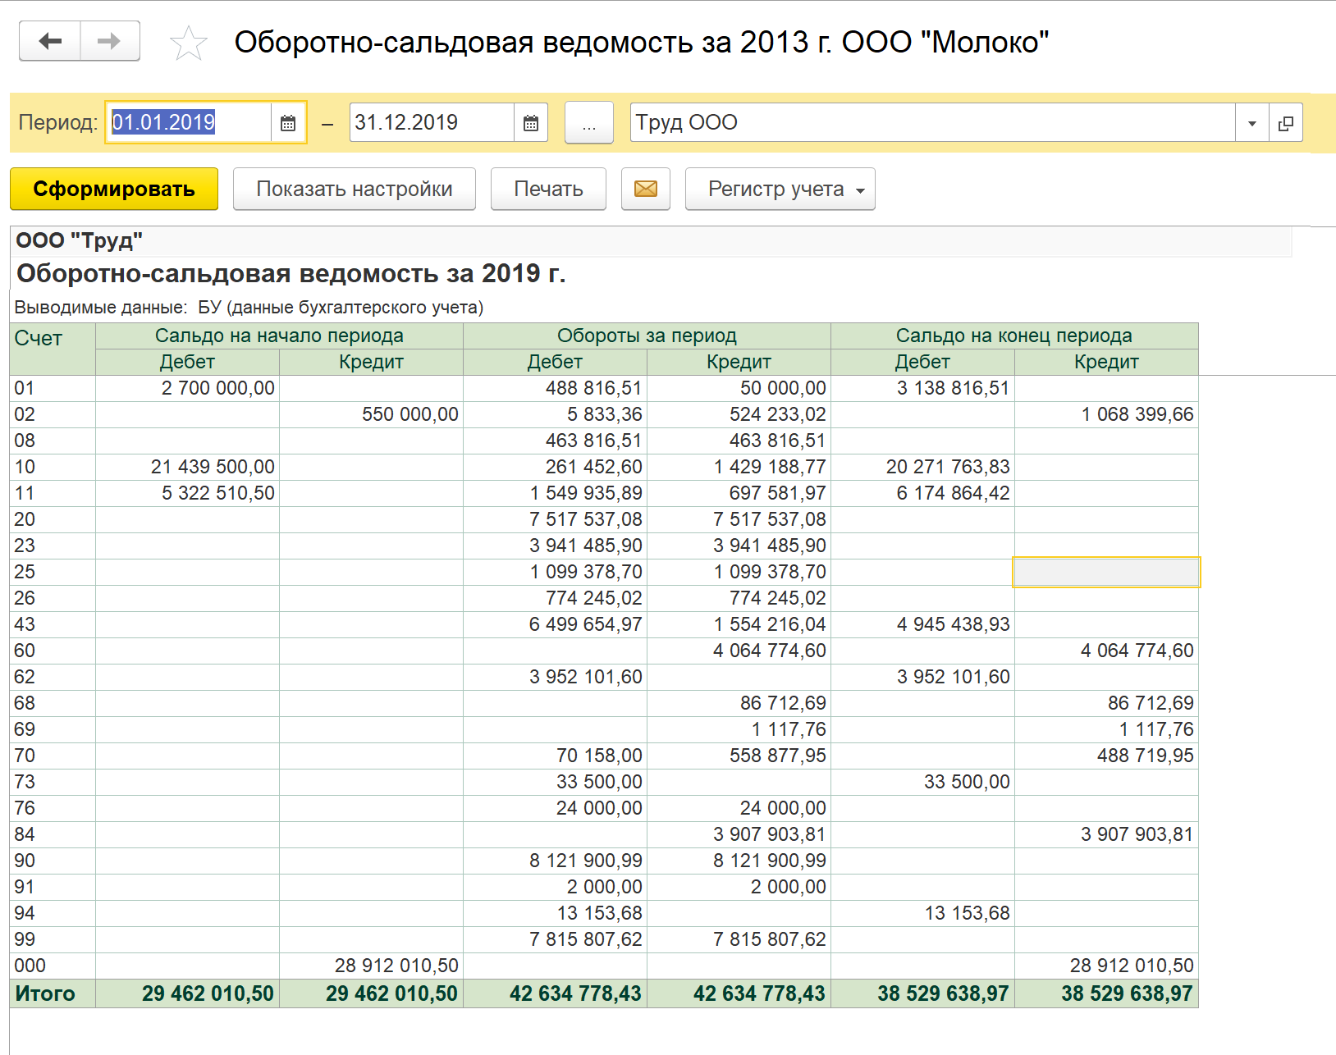Click Показать настройки button
This screenshot has width=1336, height=1055.
click(x=355, y=189)
